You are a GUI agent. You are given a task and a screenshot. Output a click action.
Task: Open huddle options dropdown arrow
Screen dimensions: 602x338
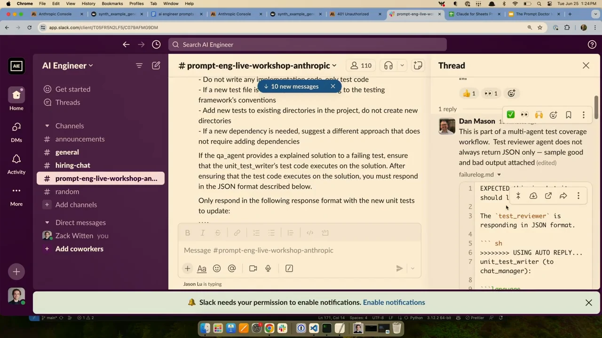(402, 66)
